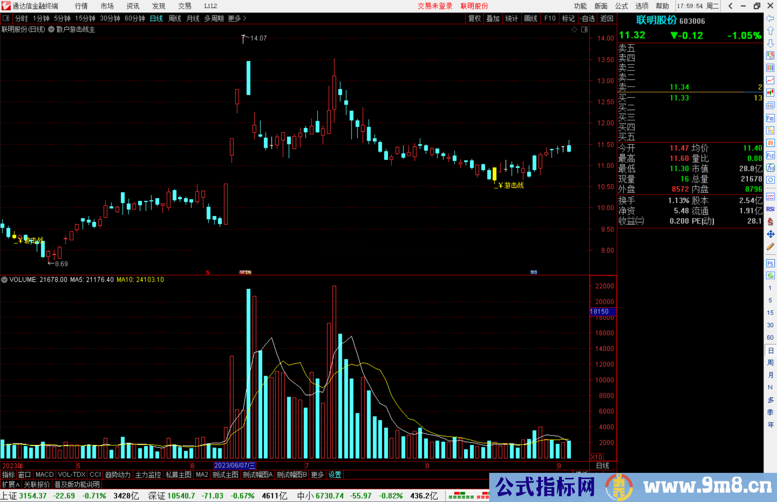Toggle X10 volume scale multiplier
The height and width of the screenshot is (502, 777).
pyautogui.click(x=596, y=457)
